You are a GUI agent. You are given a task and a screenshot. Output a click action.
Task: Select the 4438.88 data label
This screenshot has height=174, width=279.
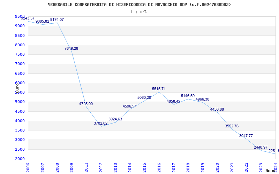[217, 109]
